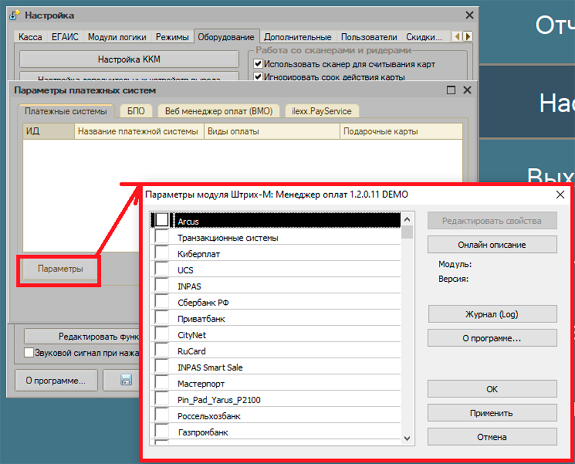Select the INPAS Smart Sale list entry
Image resolution: width=575 pixels, height=464 pixels.
[x=276, y=367]
